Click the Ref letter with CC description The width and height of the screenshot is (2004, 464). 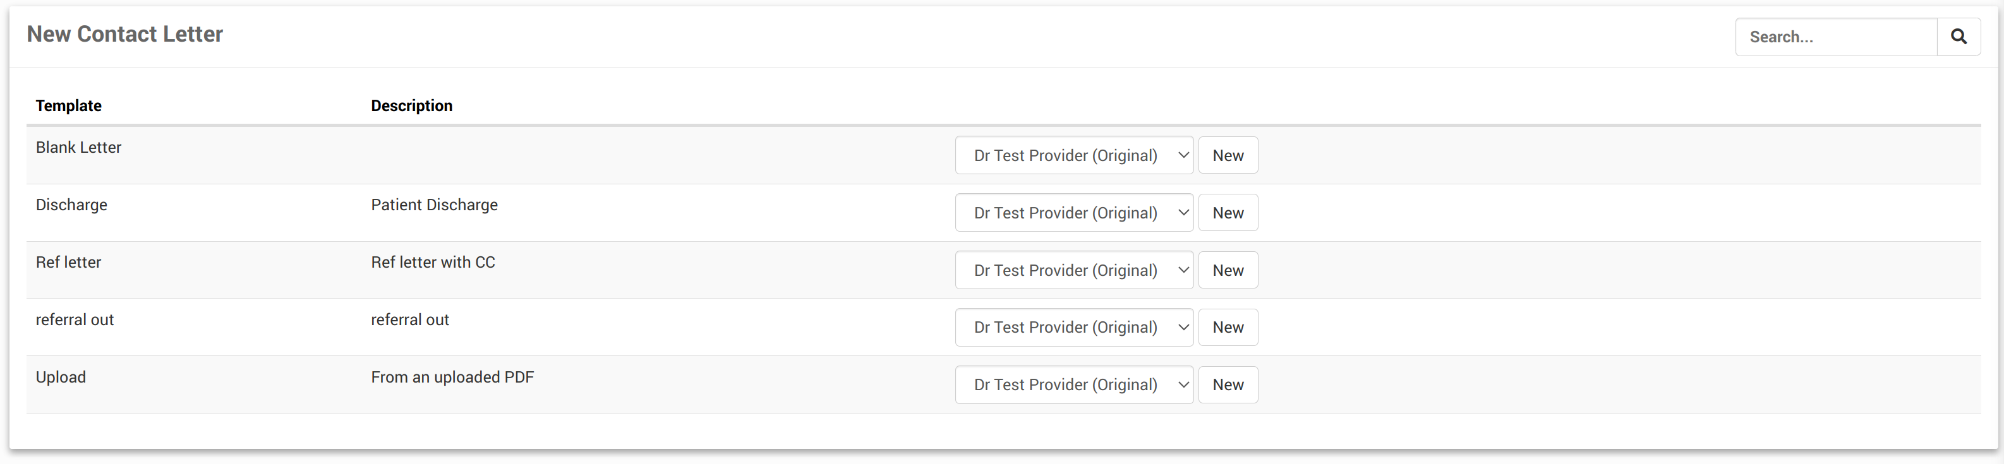click(433, 263)
